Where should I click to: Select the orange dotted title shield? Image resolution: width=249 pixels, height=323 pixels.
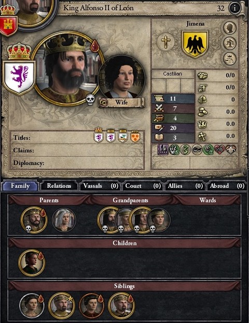click(x=135, y=136)
